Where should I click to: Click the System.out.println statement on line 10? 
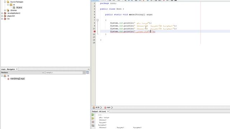[143, 29]
